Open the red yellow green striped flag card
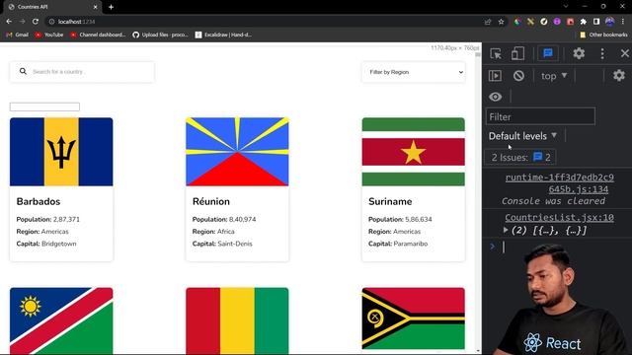 coord(237,320)
